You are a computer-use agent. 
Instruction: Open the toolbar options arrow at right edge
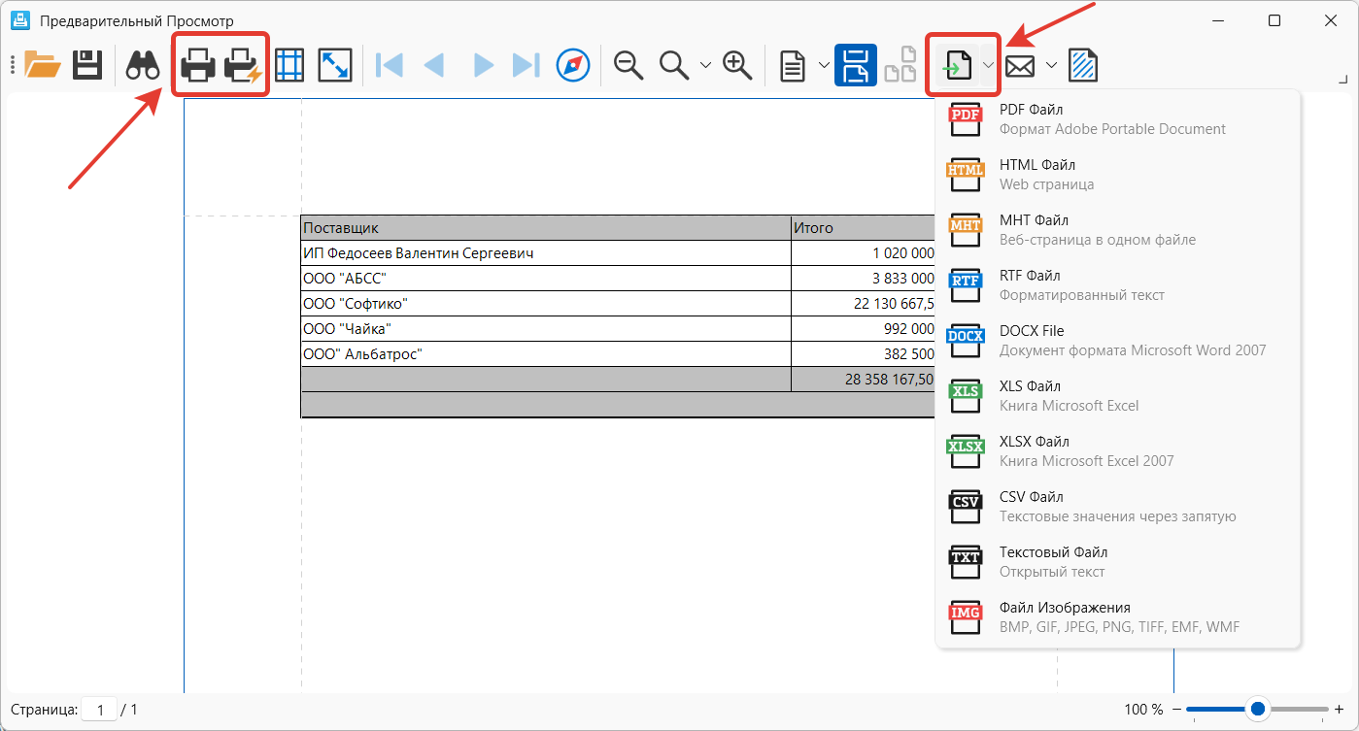[1345, 79]
